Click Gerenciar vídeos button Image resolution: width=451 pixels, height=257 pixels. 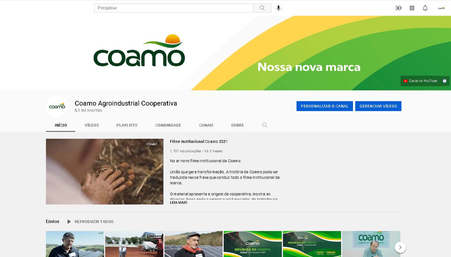pos(378,106)
